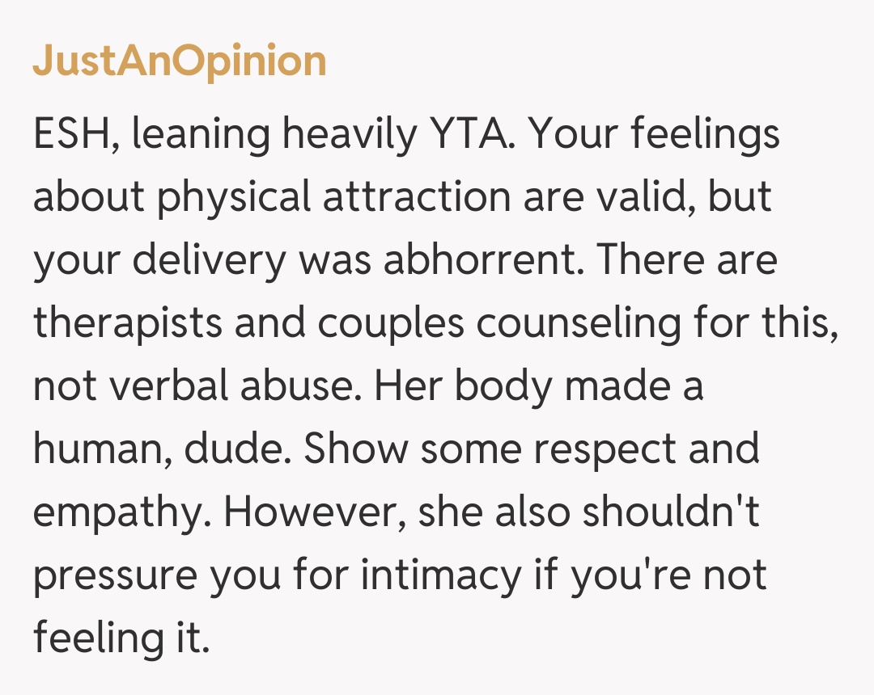Open the JustAnOpinion user profile

click(x=179, y=61)
